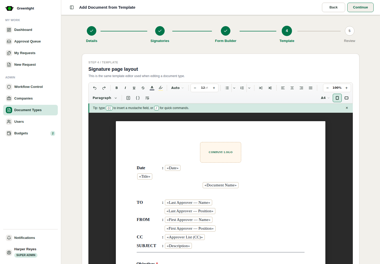Toggle underline formatting
380x264 pixels.
(x=134, y=88)
